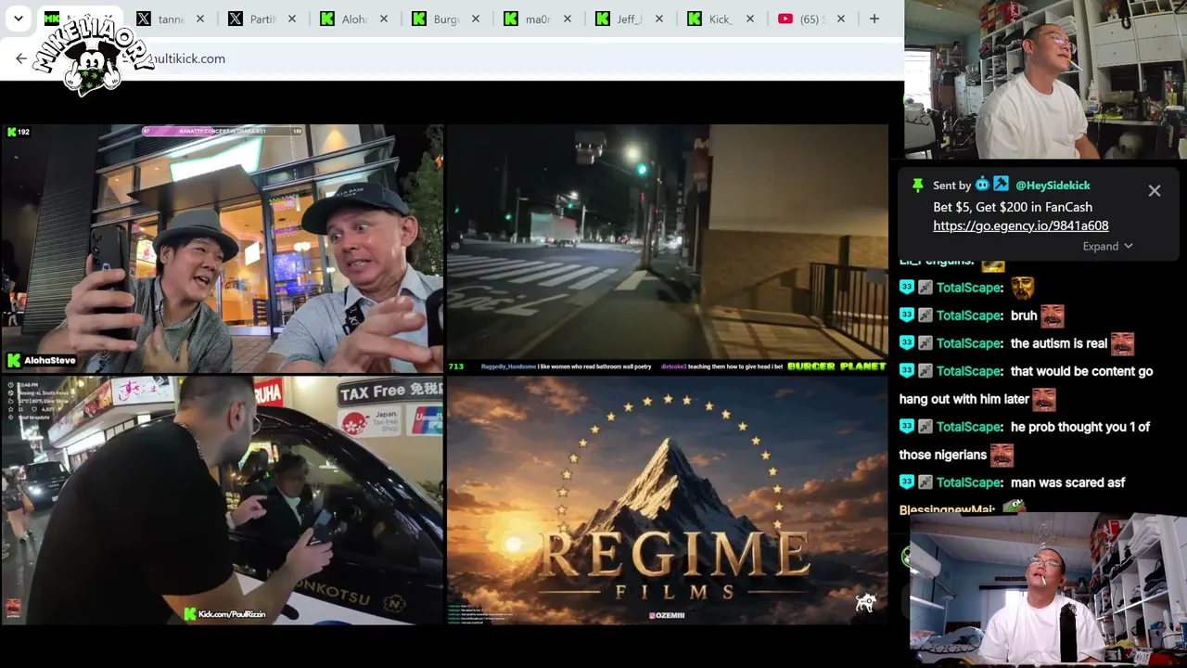Viewport: 1187px width, 668px height.
Task: Click 'Bet $5, Get $200 in FanCash' text
Action: coord(1013,207)
